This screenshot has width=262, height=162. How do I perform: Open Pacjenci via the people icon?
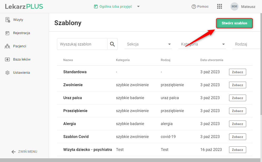[7, 47]
